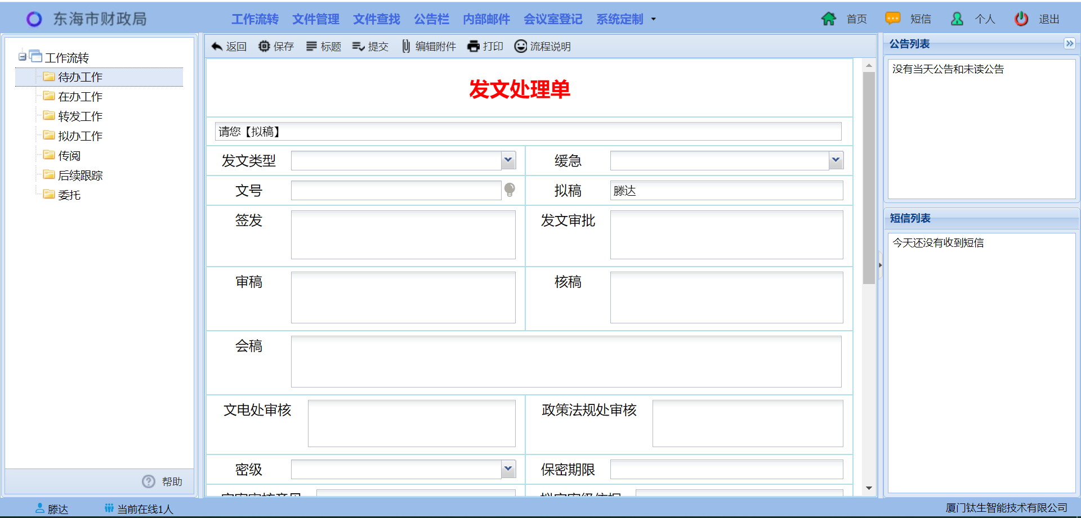Click the green home 首页 icon

tap(829, 19)
